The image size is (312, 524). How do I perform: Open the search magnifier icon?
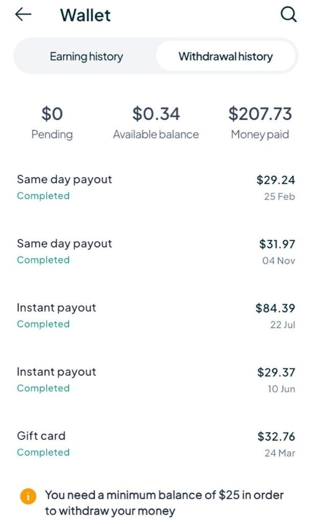point(289,15)
